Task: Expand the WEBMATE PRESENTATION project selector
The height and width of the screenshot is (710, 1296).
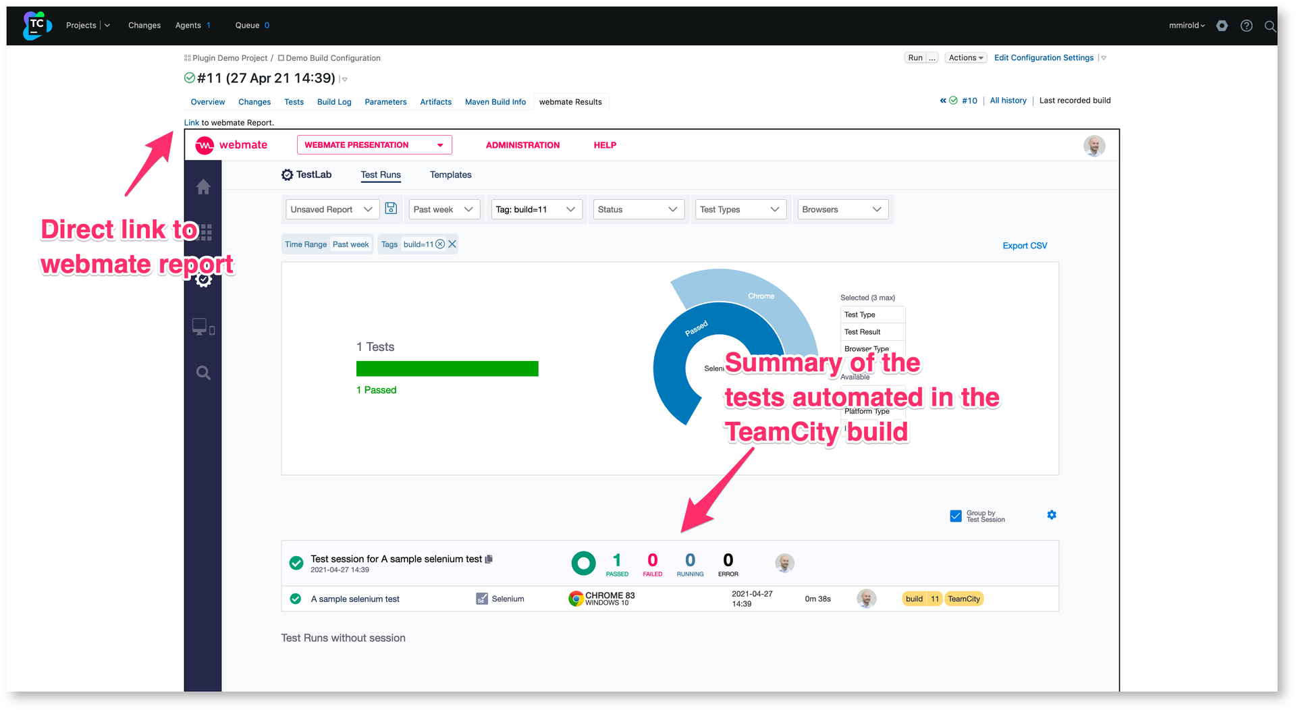Action: [375, 145]
